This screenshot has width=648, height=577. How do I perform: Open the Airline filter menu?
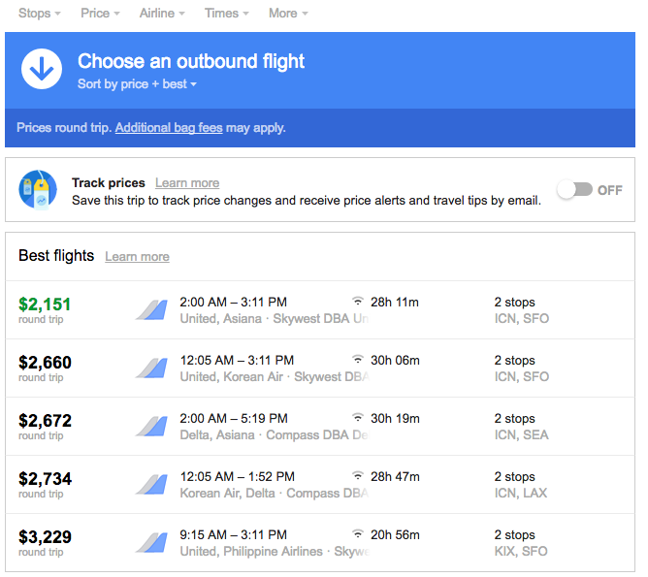[162, 14]
